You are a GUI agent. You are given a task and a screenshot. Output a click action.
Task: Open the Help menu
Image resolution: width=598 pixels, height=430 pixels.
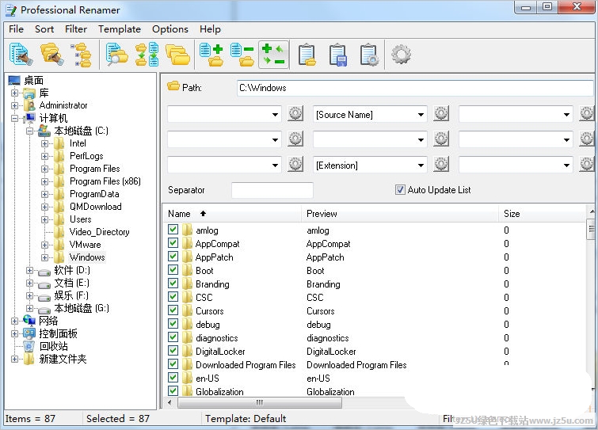click(210, 29)
